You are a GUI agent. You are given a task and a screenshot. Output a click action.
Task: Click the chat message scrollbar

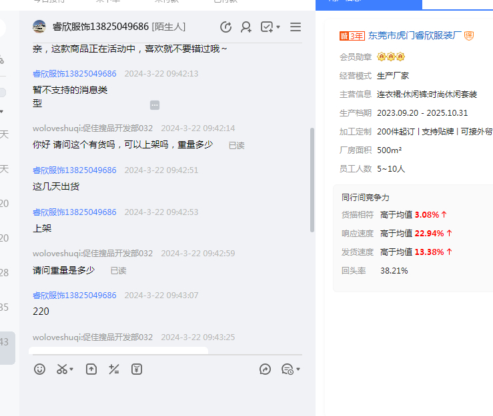coord(312,180)
